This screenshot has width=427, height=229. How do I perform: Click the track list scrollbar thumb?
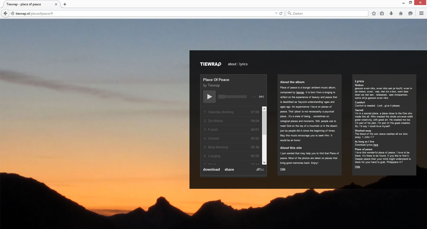264,123
